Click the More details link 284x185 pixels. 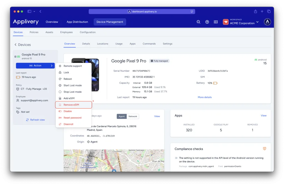[x=204, y=97]
